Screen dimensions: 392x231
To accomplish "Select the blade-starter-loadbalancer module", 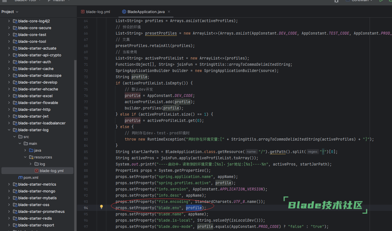I will click(42, 123).
